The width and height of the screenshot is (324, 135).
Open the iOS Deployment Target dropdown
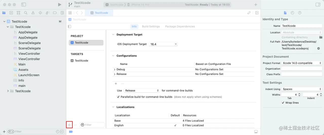click(x=163, y=44)
